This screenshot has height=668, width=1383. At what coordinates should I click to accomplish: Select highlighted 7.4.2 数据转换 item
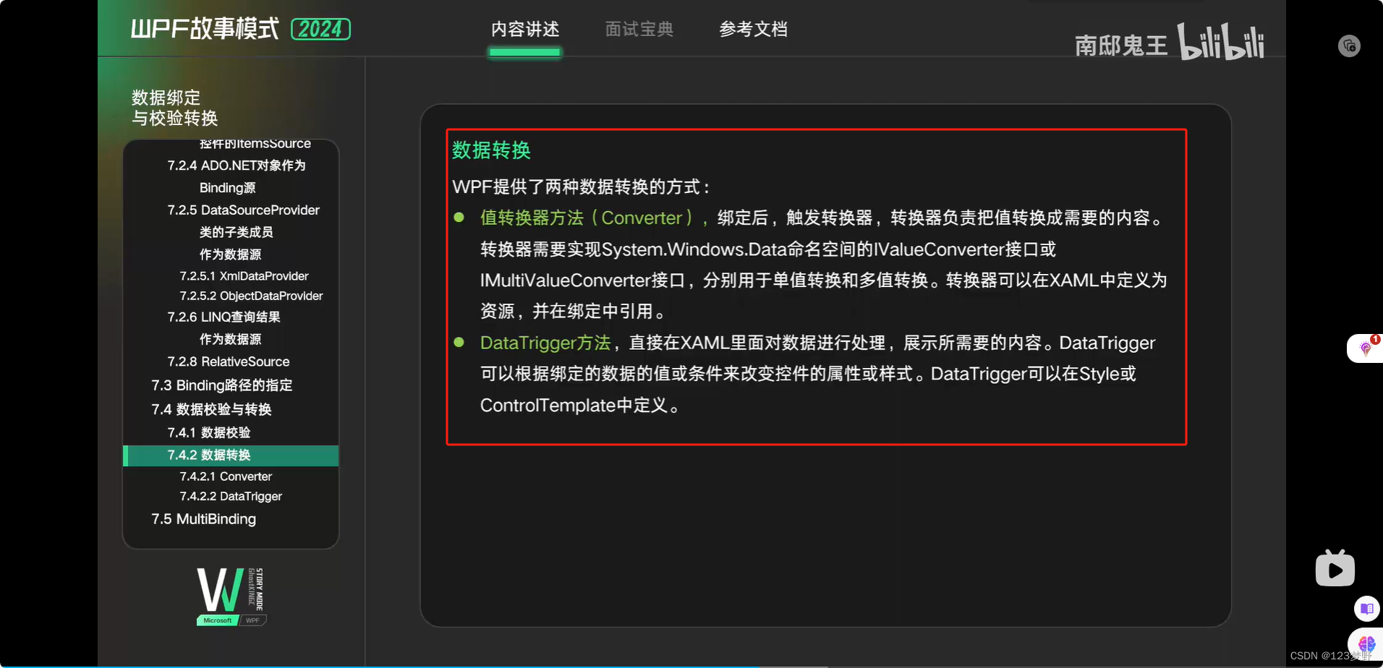(x=231, y=455)
